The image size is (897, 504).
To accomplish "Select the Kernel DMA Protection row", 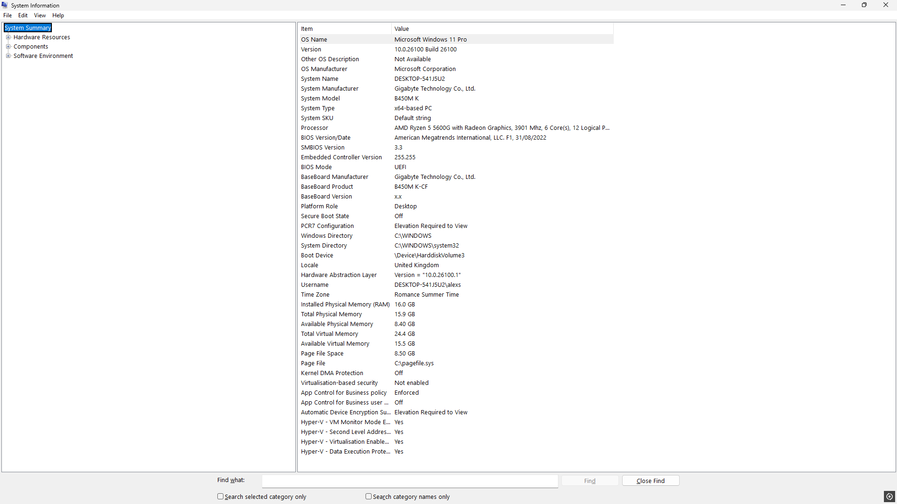I will 456,373.
